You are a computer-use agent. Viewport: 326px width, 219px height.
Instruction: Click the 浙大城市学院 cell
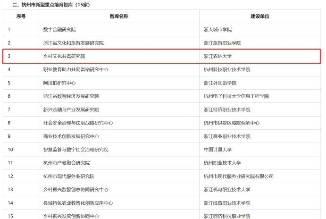217,30
